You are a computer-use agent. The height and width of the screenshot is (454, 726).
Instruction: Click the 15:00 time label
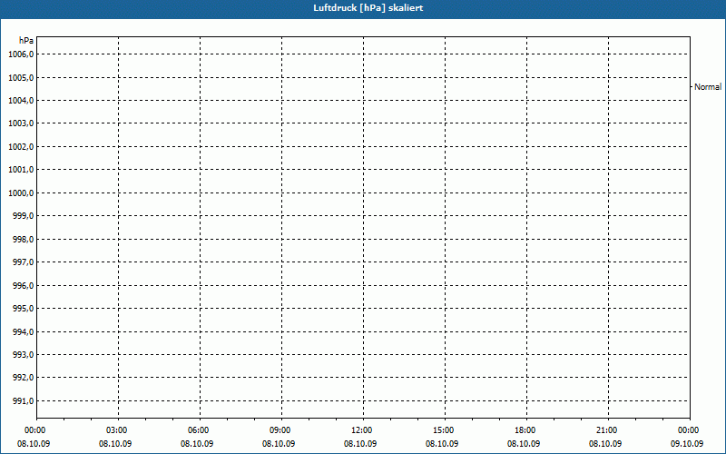pyautogui.click(x=444, y=430)
